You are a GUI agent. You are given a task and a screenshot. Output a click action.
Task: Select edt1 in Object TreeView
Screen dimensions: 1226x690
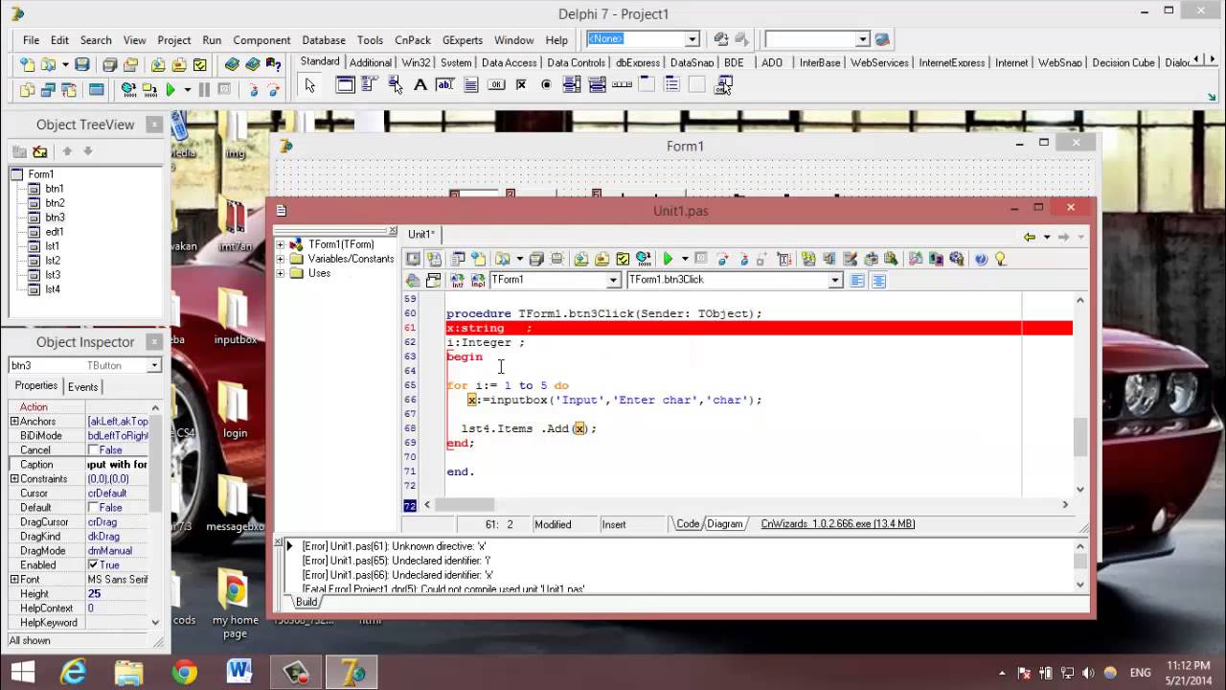pyautogui.click(x=55, y=232)
